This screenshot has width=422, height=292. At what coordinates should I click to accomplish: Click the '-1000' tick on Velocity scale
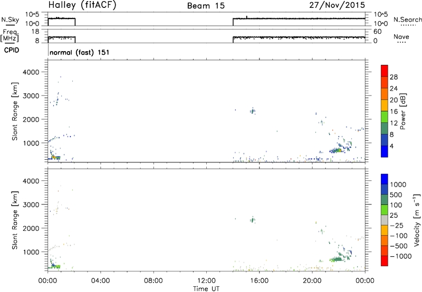click(401, 256)
